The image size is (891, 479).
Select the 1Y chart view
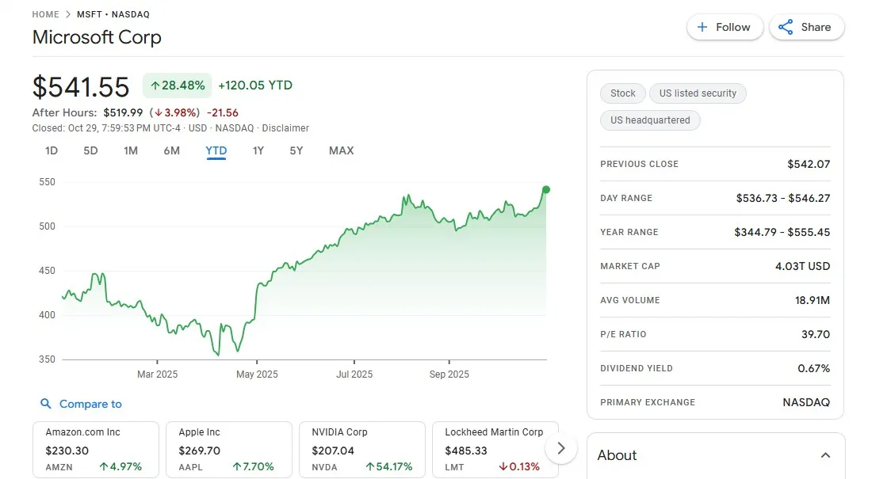tap(258, 150)
